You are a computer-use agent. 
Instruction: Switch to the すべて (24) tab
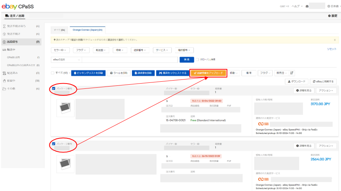[x=60, y=29]
